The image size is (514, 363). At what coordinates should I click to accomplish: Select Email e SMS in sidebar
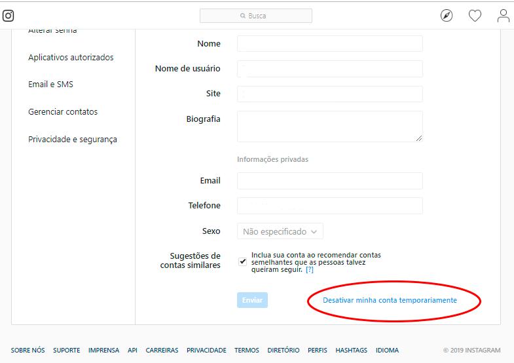tap(50, 85)
